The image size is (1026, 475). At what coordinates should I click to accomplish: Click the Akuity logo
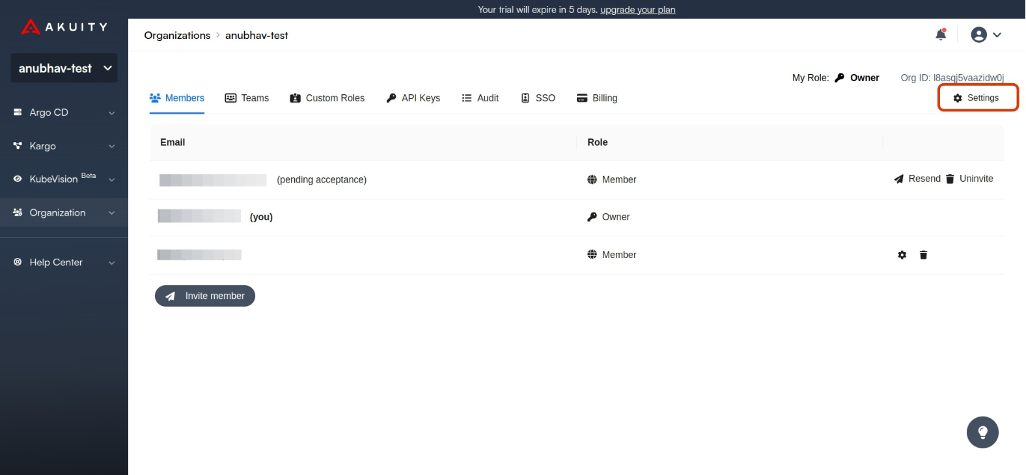click(x=64, y=27)
